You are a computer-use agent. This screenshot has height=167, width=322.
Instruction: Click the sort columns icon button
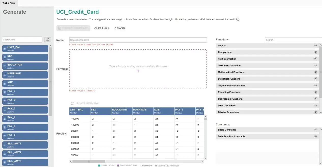pyautogui.click(x=48, y=40)
